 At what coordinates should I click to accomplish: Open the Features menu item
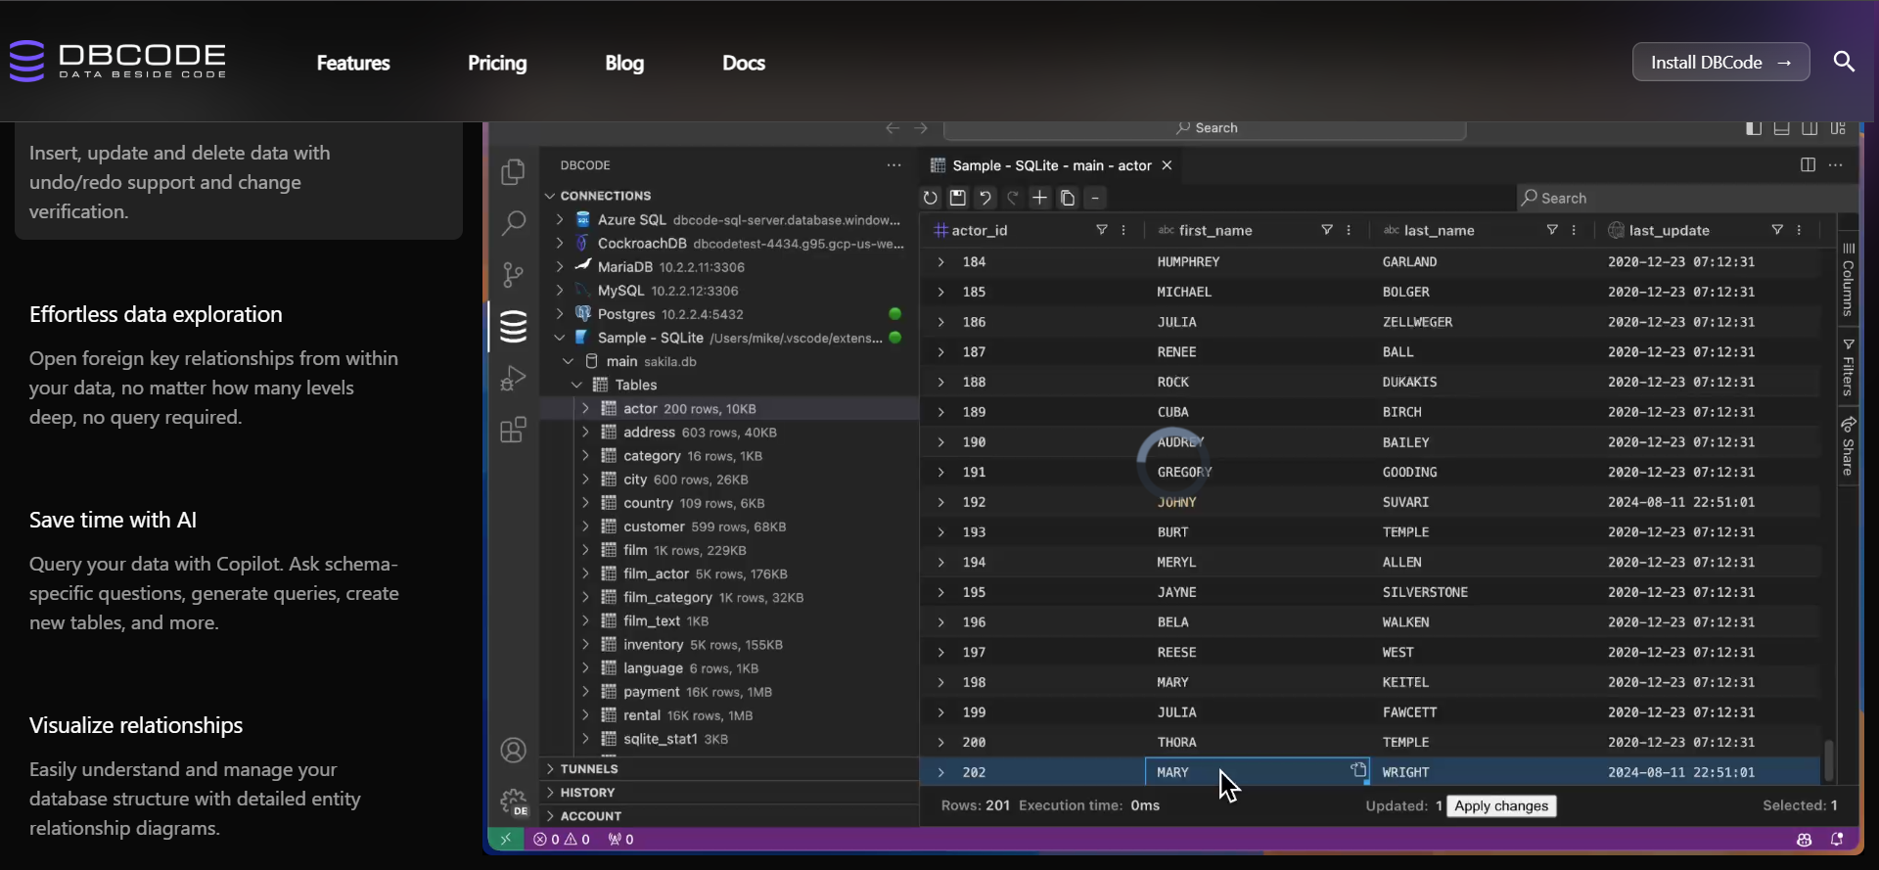coord(353,63)
